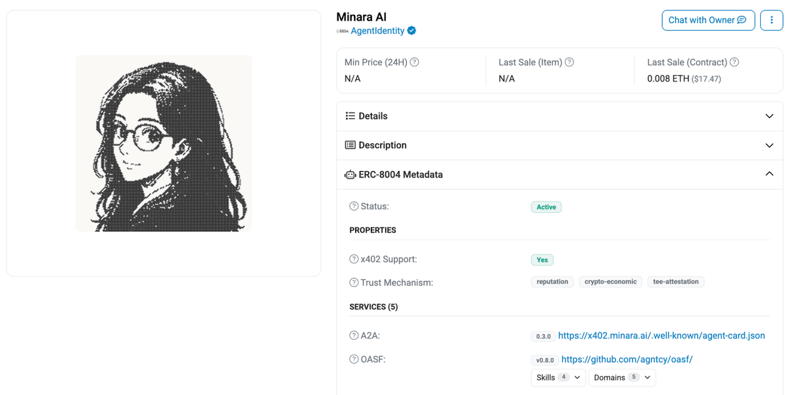The height and width of the screenshot is (395, 789).
Task: Click help icon beside Min Price (24H)
Action: [x=415, y=62]
